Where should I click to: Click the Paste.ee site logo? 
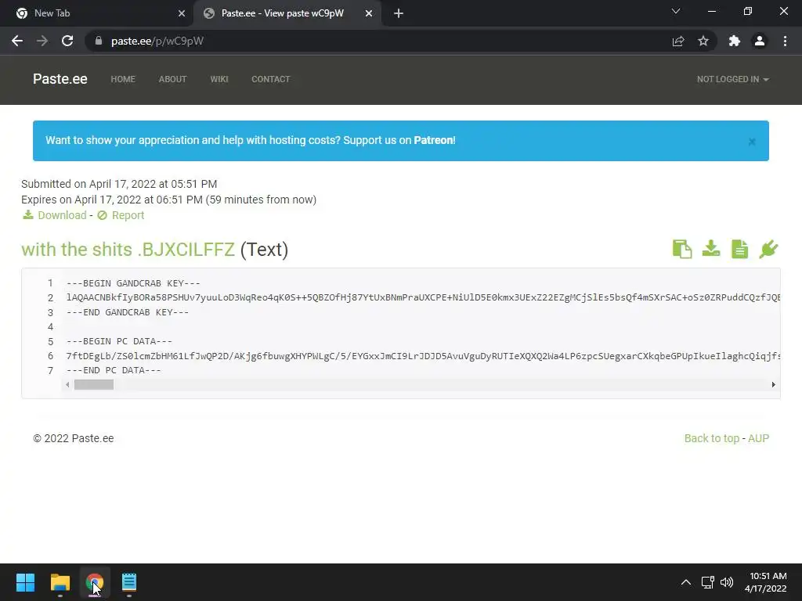coord(60,79)
